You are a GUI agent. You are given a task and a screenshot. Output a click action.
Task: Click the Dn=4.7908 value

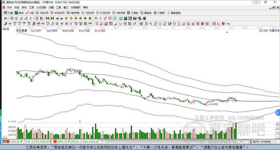pos(84,31)
